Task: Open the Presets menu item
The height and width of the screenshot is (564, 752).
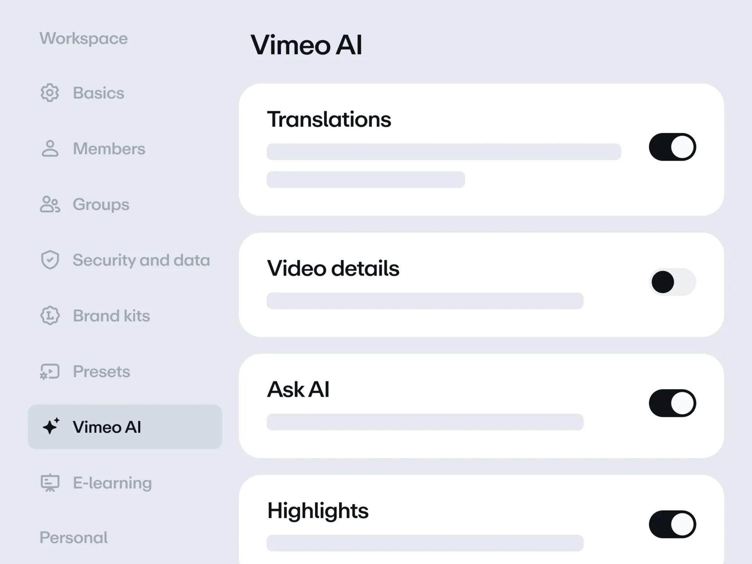Action: [101, 371]
